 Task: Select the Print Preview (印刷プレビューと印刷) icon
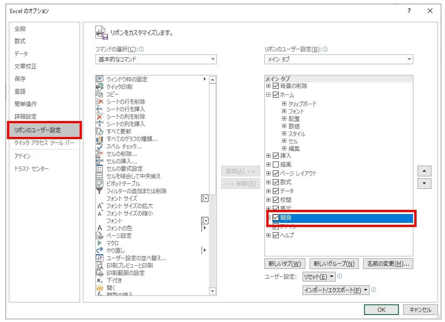(99, 265)
